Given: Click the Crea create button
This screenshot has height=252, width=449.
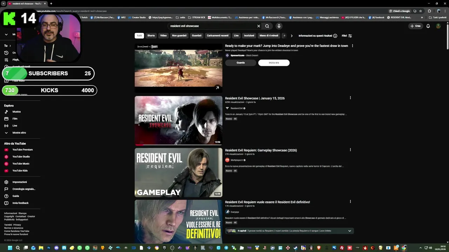Looking at the screenshot, I should (x=415, y=26).
